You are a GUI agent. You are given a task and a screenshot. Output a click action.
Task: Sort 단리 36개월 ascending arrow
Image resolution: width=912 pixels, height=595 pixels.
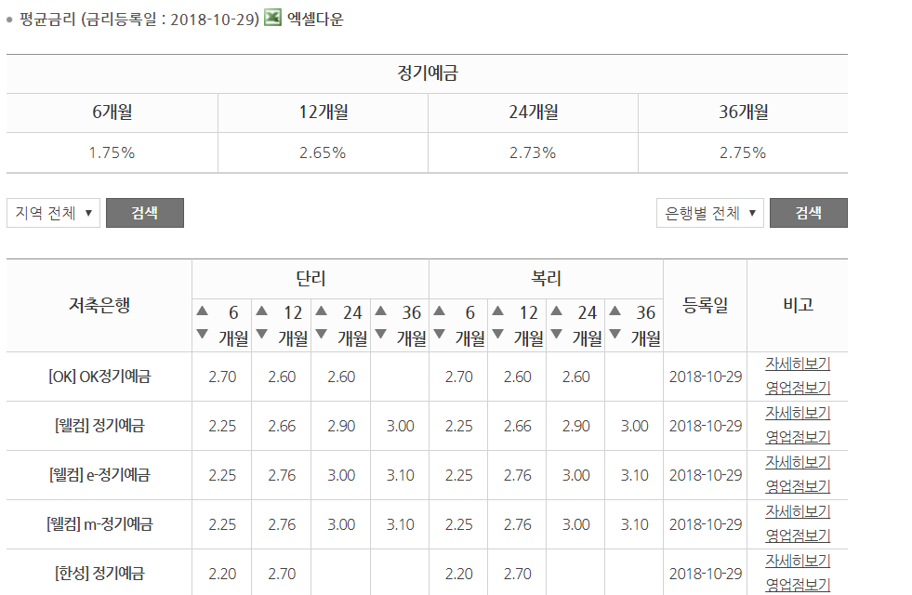tap(380, 311)
